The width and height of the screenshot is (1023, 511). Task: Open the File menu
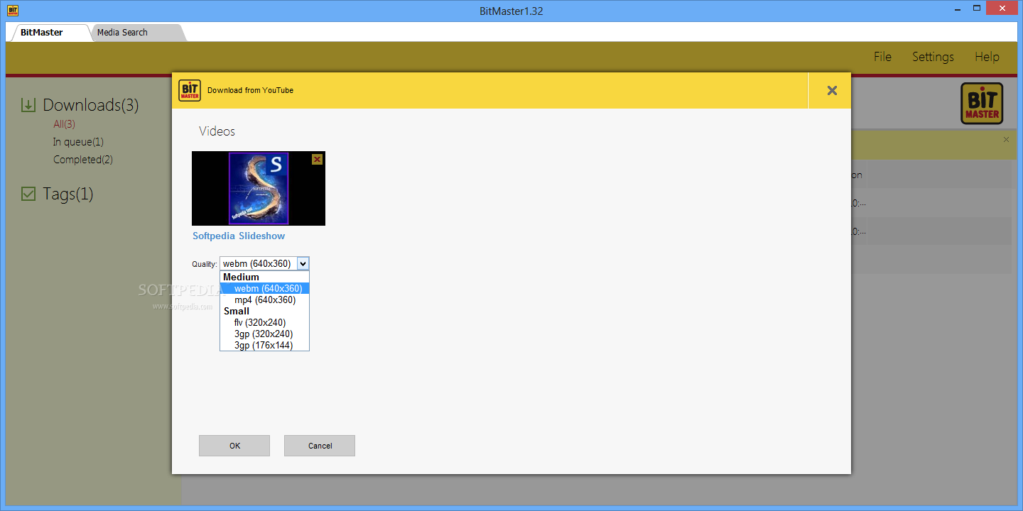point(882,57)
